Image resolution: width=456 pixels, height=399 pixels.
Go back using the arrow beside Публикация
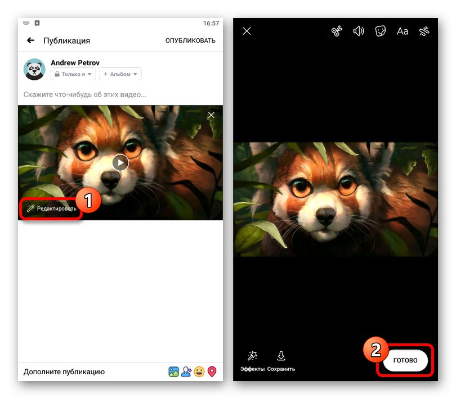coord(31,40)
